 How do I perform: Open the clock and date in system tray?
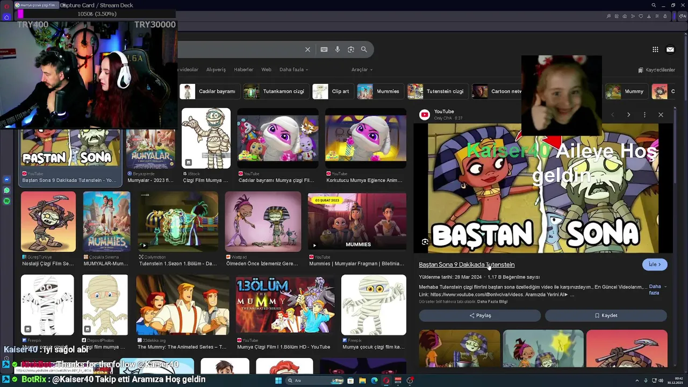(x=675, y=381)
